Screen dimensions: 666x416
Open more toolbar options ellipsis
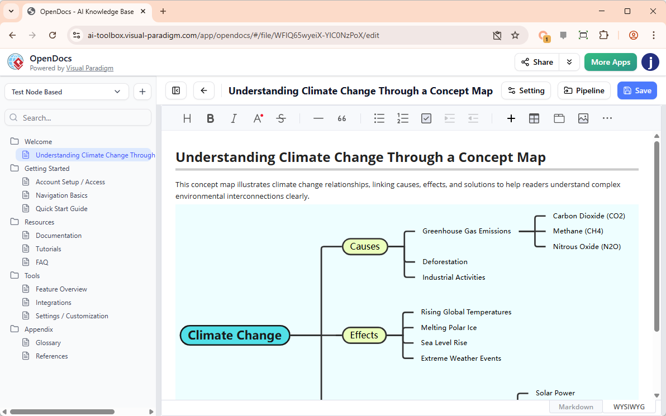607,118
